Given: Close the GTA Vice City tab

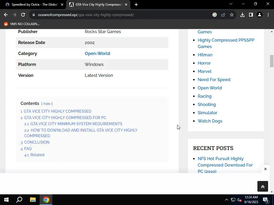Looking at the screenshot, I should point(126,5).
